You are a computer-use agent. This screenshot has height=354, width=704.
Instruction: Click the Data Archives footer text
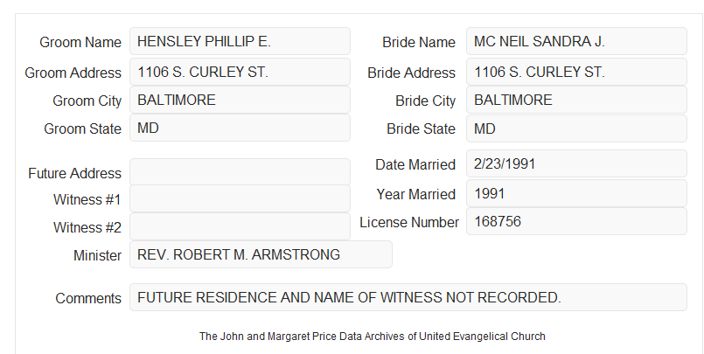(x=373, y=336)
